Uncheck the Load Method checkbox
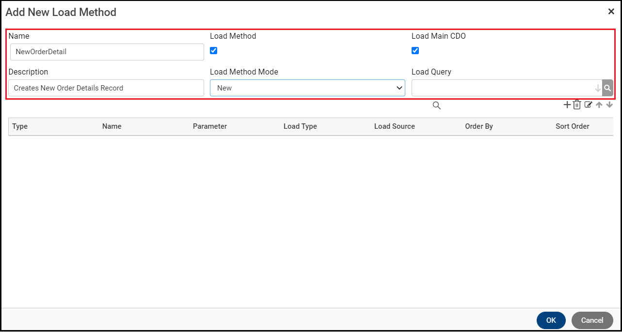Viewport: 622px width, 332px height. pyautogui.click(x=214, y=50)
